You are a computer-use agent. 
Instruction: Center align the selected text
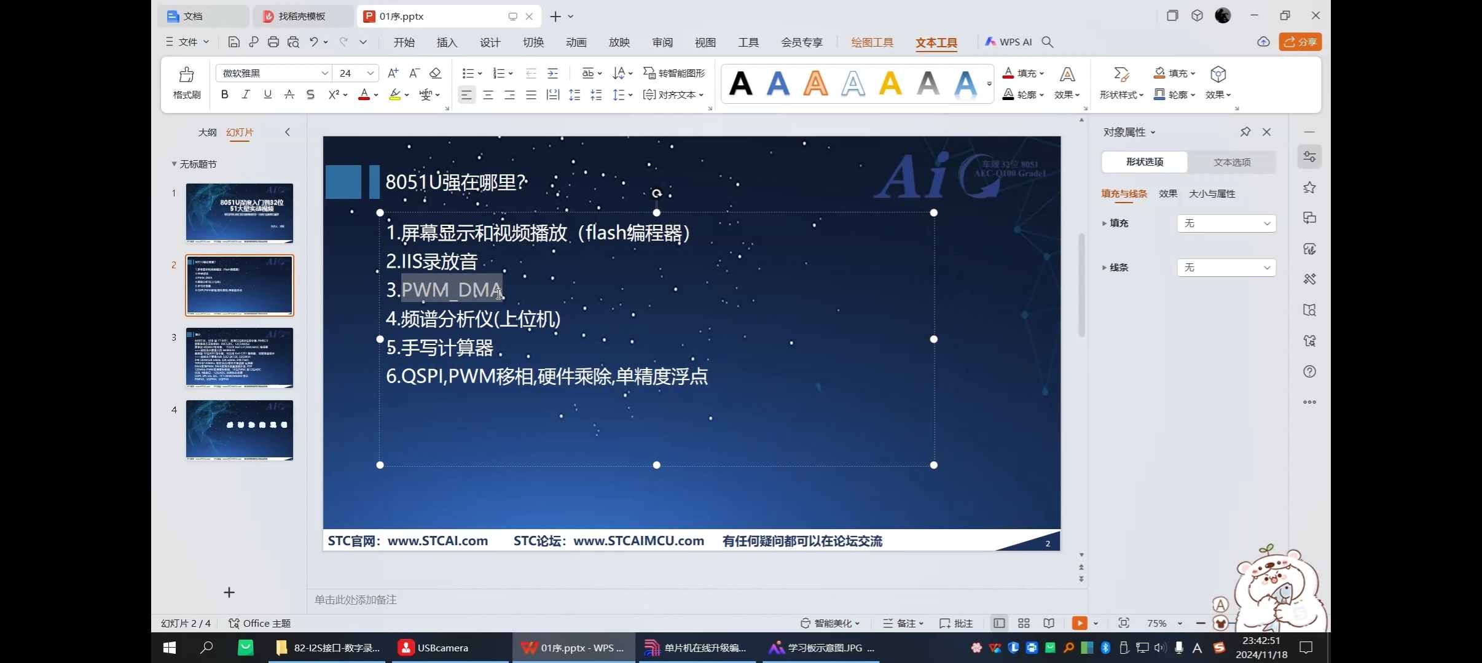pos(488,95)
